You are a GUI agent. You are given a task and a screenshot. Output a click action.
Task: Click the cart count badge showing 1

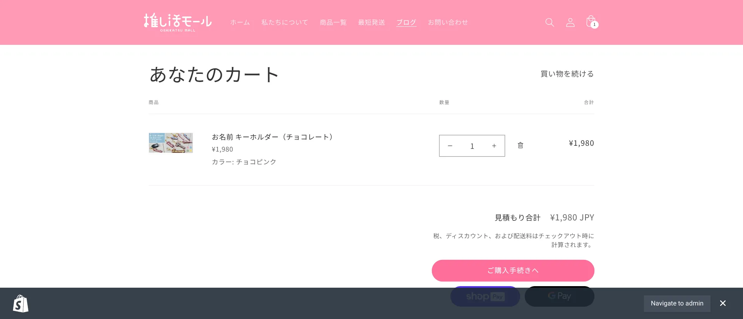click(x=595, y=25)
